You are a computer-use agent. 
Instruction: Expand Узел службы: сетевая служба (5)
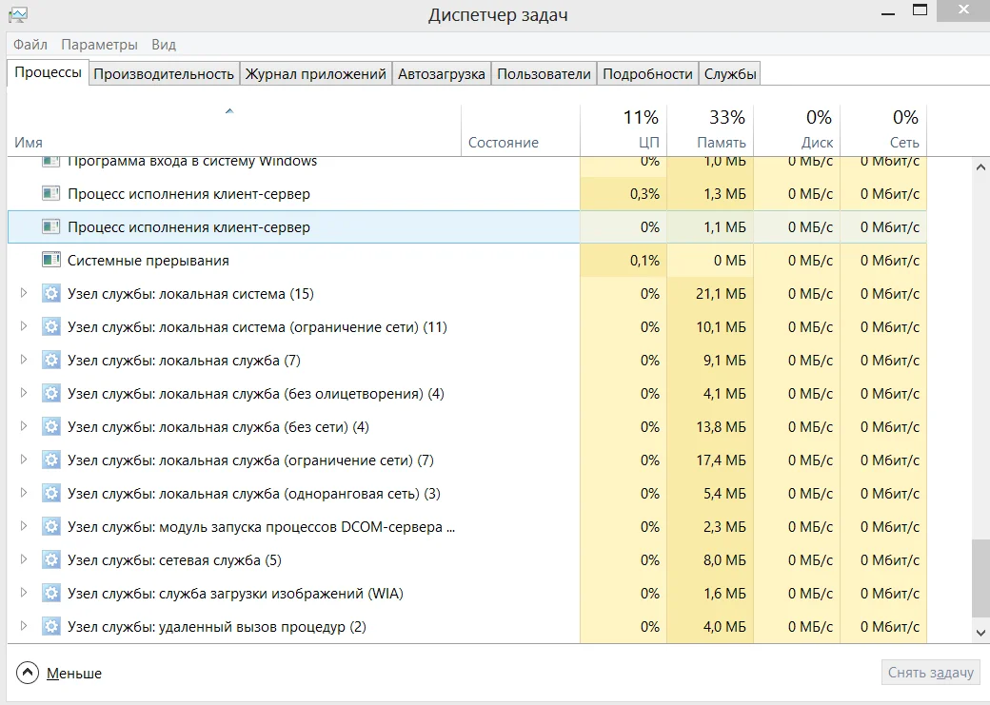pos(24,560)
